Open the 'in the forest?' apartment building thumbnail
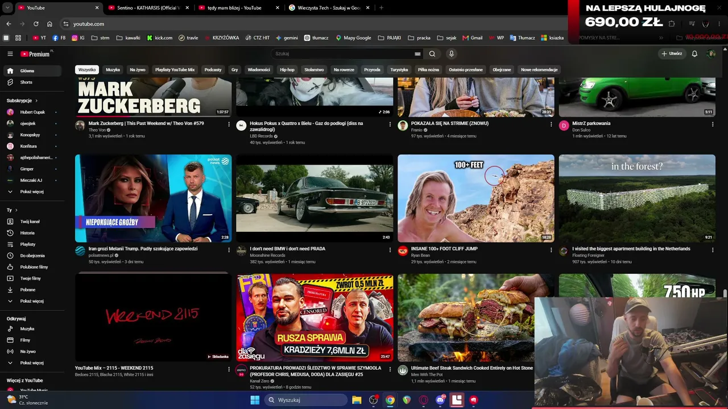The width and height of the screenshot is (728, 409). 637,198
